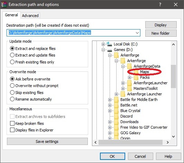This screenshot has width=184, height=163.
Task: Open the Destination path dropdown arrow
Action: [137, 33]
